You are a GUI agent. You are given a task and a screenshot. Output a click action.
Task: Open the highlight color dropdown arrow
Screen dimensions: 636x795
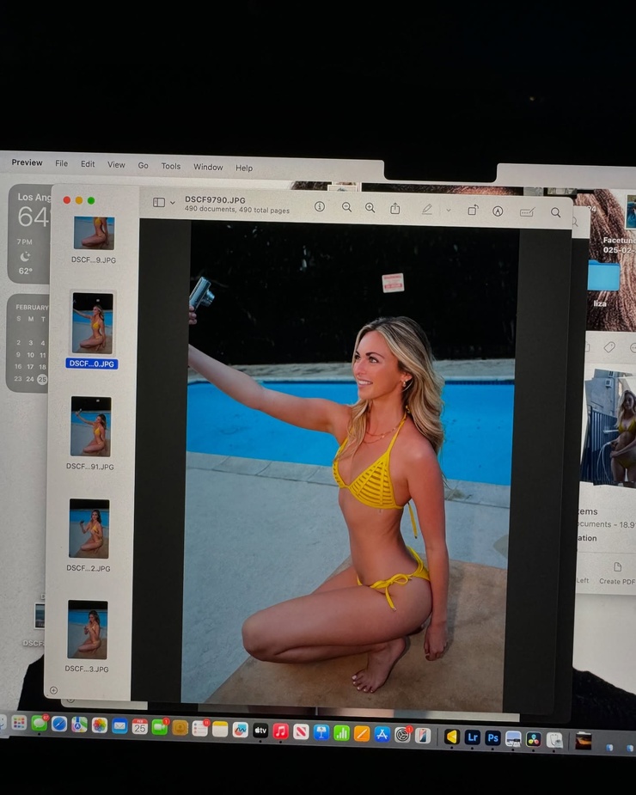tap(448, 211)
